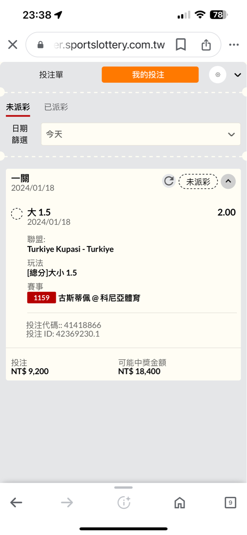Refresh the 一關 bet status
Screen dimensions: 247x535
(169, 181)
